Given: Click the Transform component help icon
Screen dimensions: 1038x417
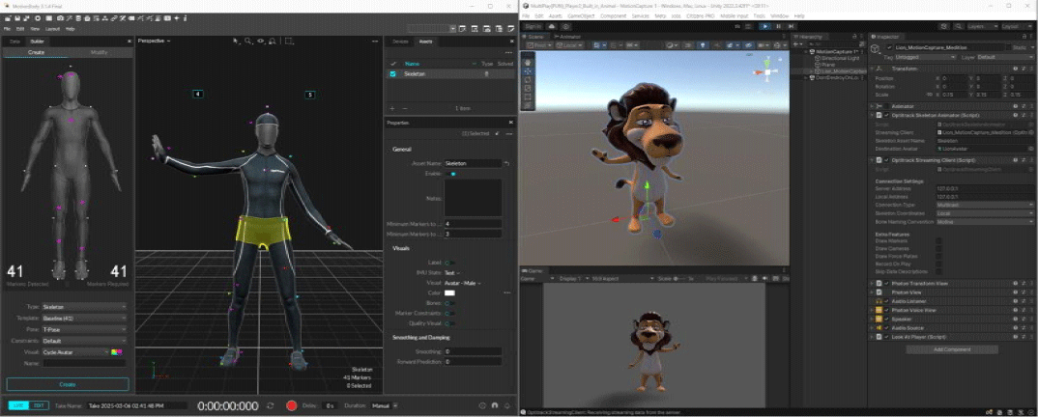Looking at the screenshot, I should pyautogui.click(x=1016, y=69).
